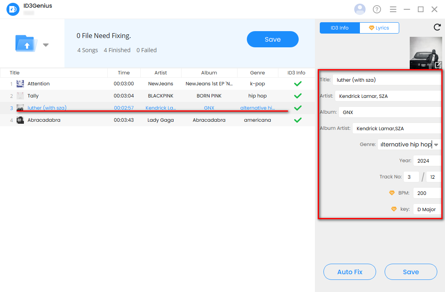The height and width of the screenshot is (292, 445).
Task: Click the refresh icon in the info panel
Action: click(x=437, y=27)
